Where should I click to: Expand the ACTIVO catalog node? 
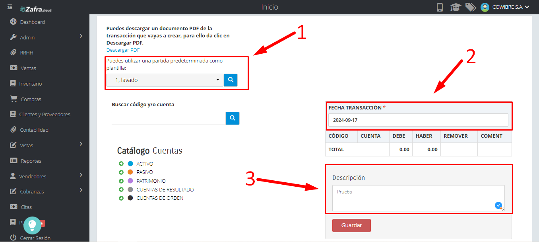[x=121, y=164]
